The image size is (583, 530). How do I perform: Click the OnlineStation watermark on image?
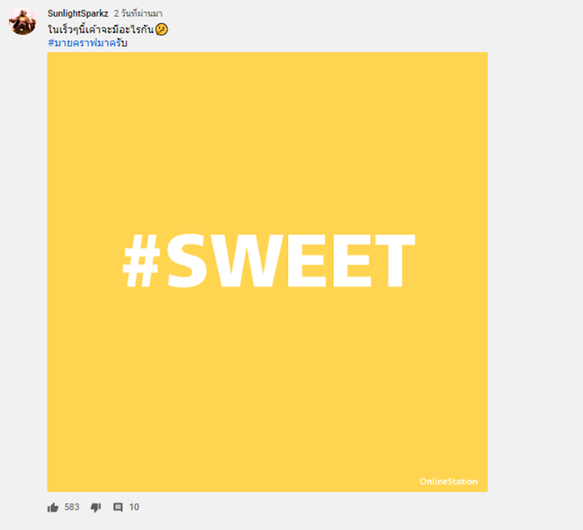(x=449, y=482)
